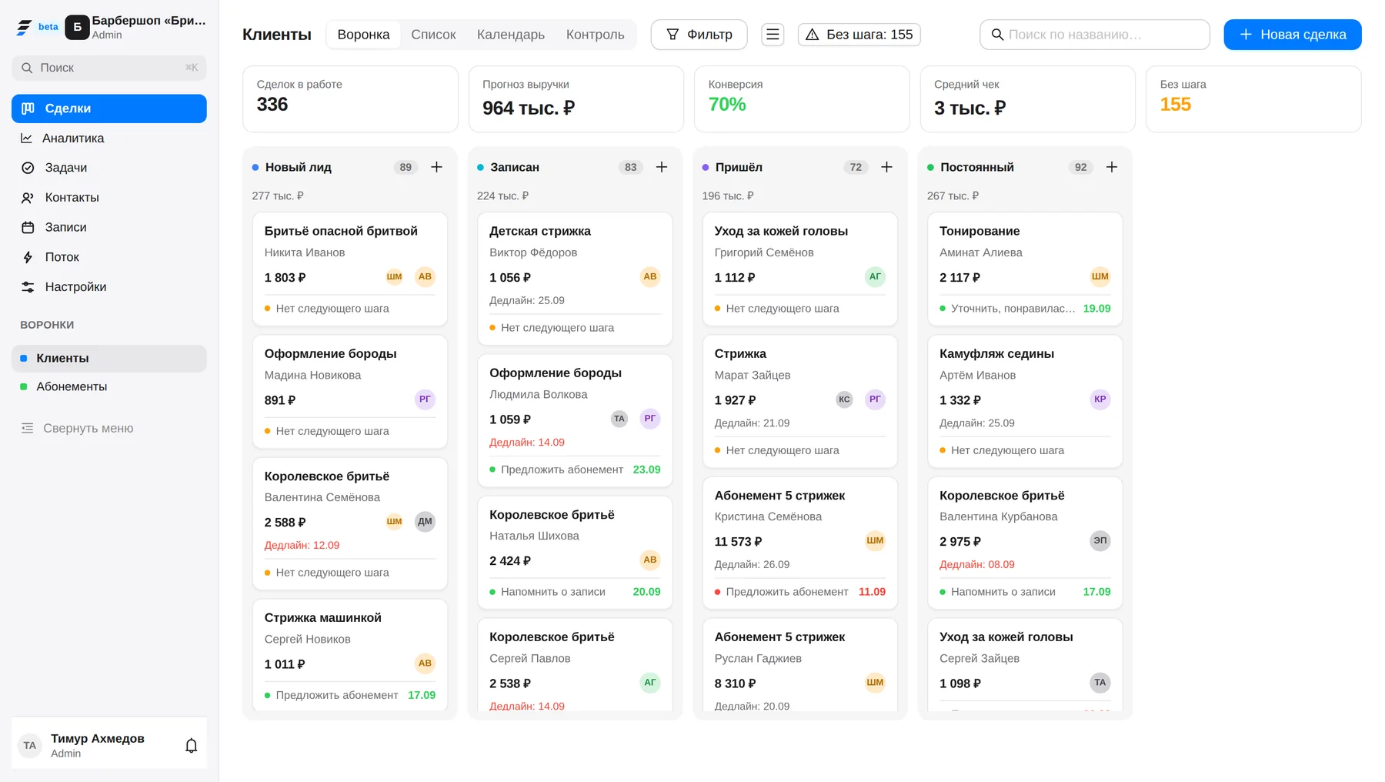
Task: Open the Бритьё опасной бритвой deal card
Action: 350,269
